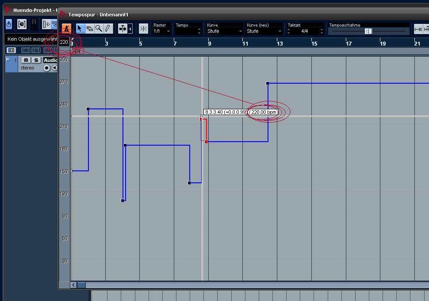Select the Eraser tool

(x=90, y=28)
